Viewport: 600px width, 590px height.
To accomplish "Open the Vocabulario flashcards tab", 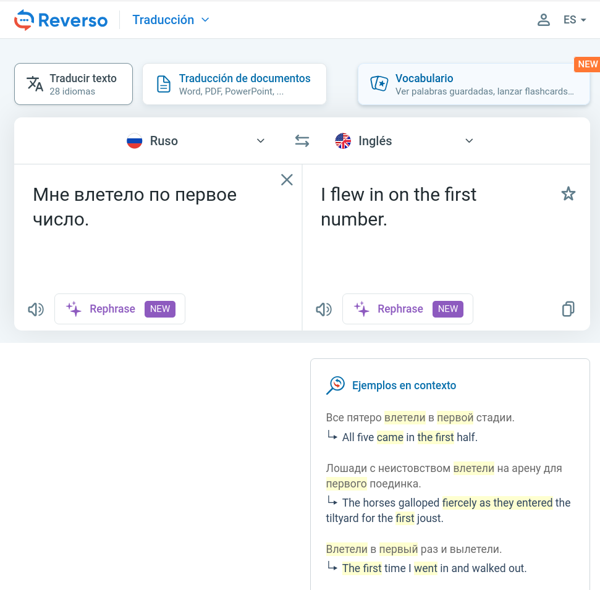I will 473,84.
